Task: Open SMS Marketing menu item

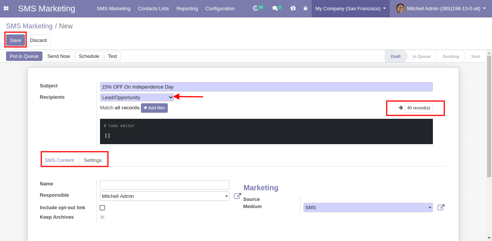Action: point(114,8)
